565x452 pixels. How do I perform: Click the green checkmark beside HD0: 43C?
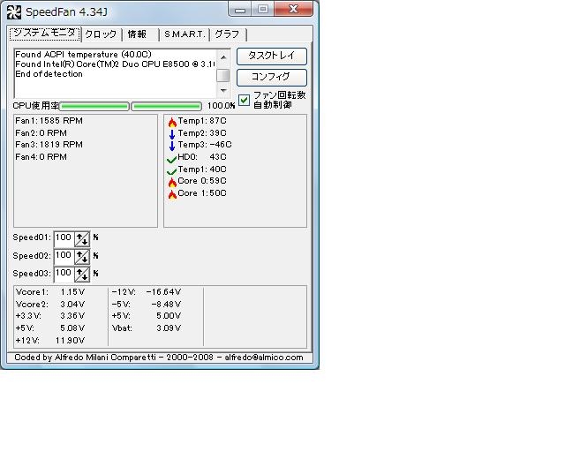click(172, 159)
